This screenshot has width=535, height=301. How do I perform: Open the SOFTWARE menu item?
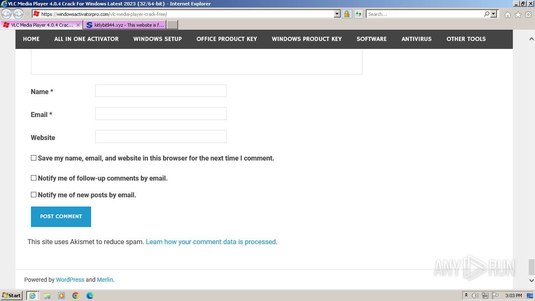pyautogui.click(x=372, y=39)
